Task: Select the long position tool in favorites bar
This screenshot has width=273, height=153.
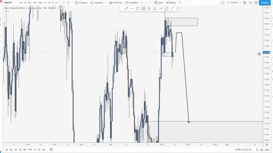Action: point(149,8)
